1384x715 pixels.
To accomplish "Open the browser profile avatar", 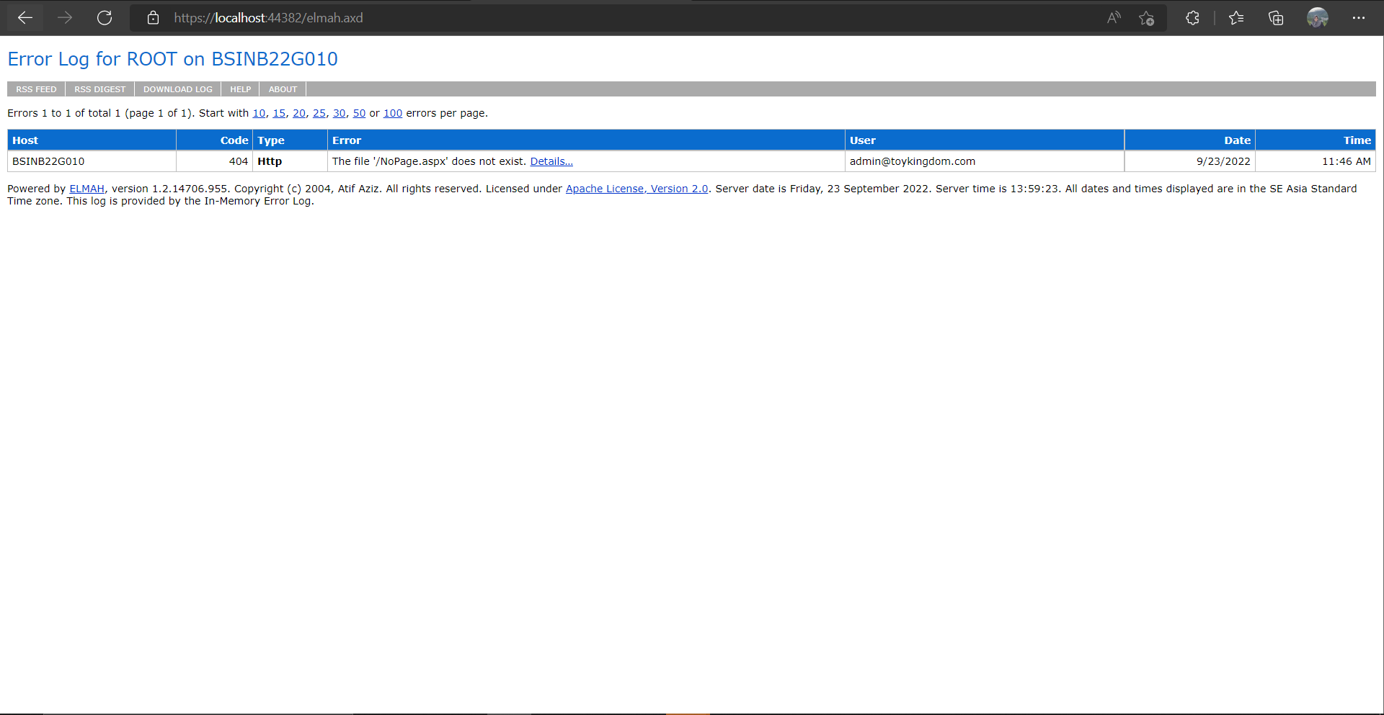I will [x=1318, y=18].
